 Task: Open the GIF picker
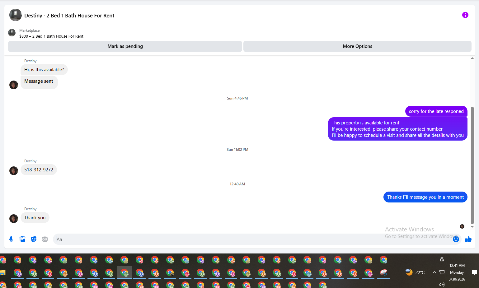coord(45,239)
